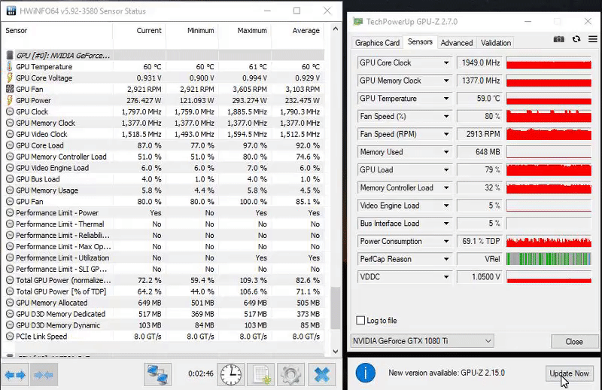602x390 pixels.
Task: Click HWiNFO expand columns blue arrows icon
Action: 15,375
